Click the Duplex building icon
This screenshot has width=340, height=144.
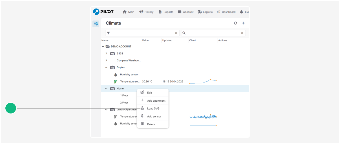coord(112,67)
